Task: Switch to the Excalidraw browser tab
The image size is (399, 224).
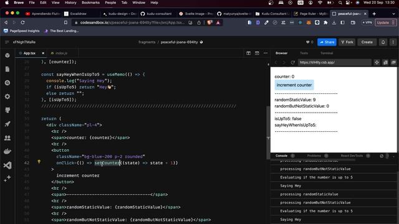Action: [x=78, y=14]
